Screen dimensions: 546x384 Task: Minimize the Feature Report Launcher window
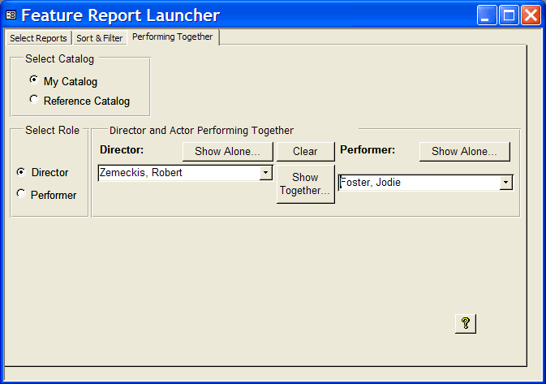pyautogui.click(x=487, y=15)
